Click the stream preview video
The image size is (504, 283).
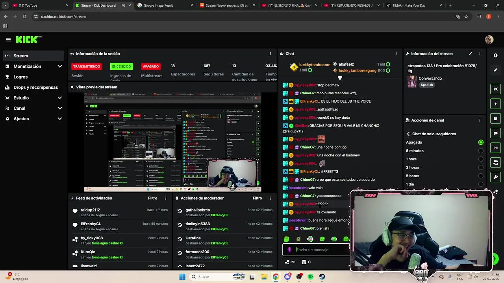pyautogui.click(x=172, y=142)
